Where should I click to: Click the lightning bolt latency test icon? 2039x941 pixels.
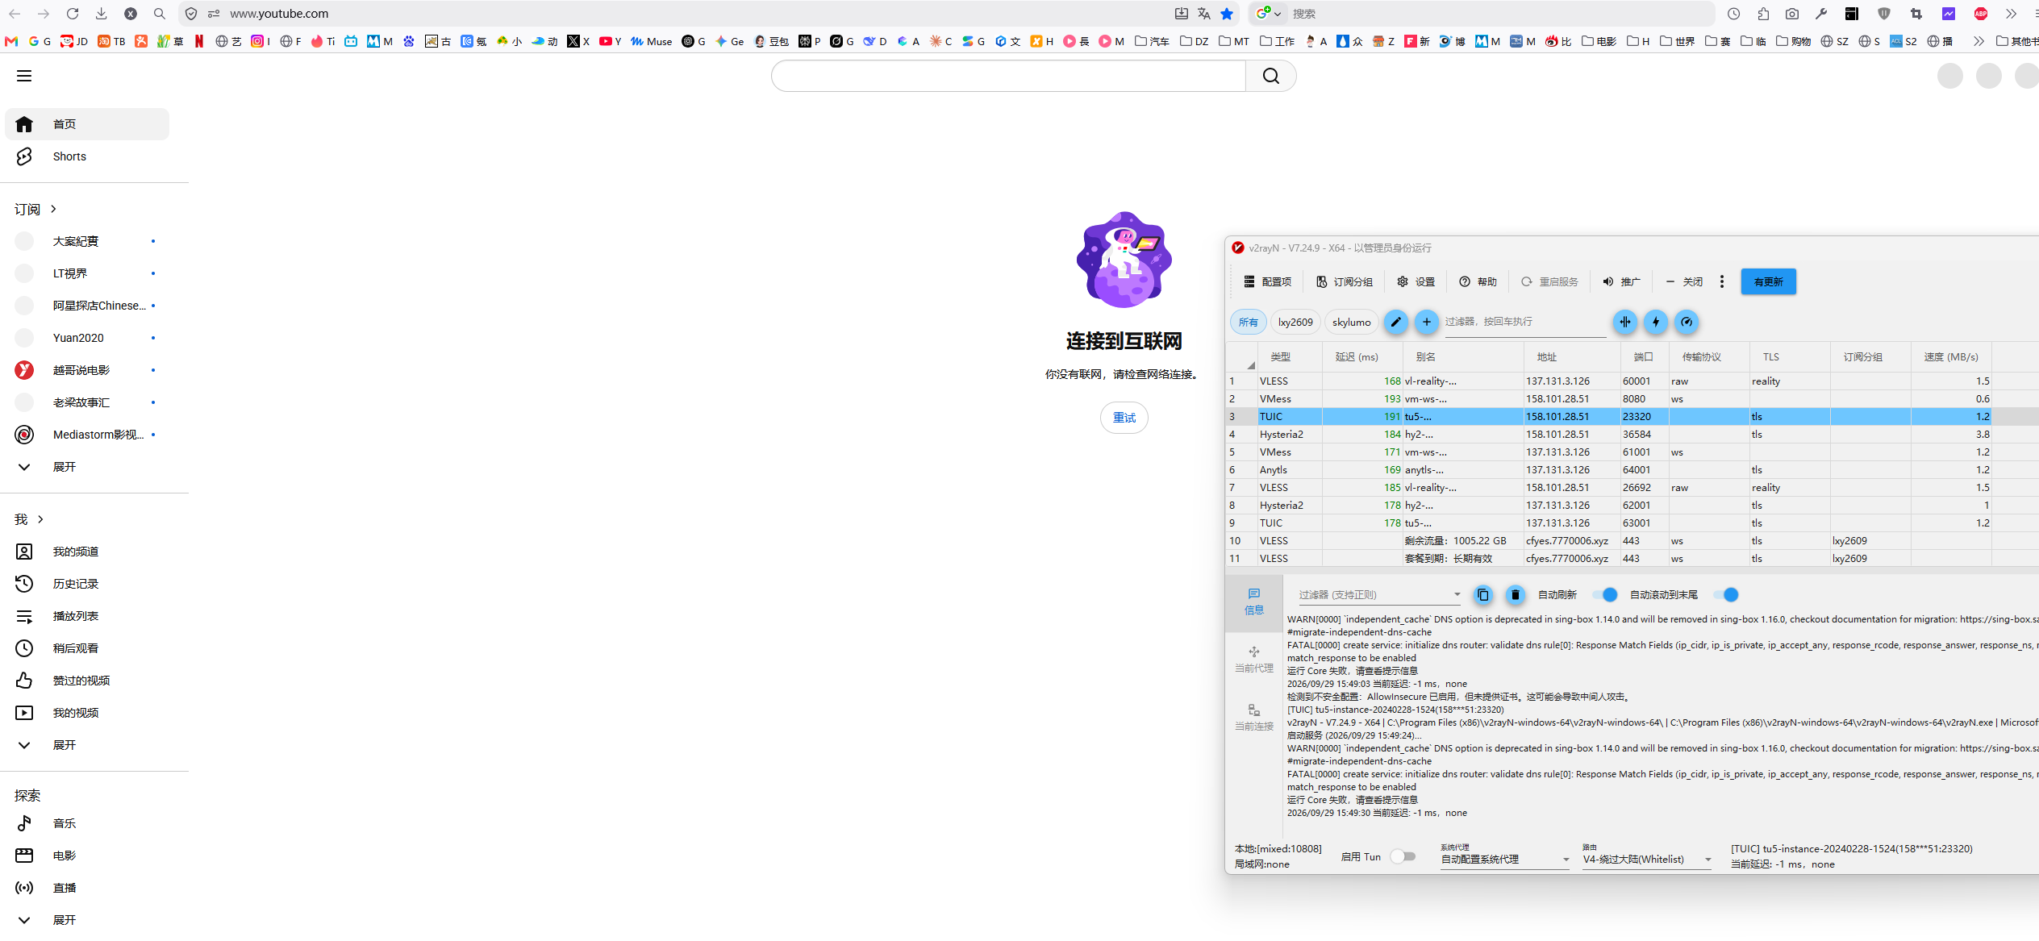pos(1655,322)
